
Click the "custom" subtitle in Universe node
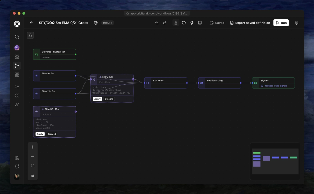coord(46,57)
